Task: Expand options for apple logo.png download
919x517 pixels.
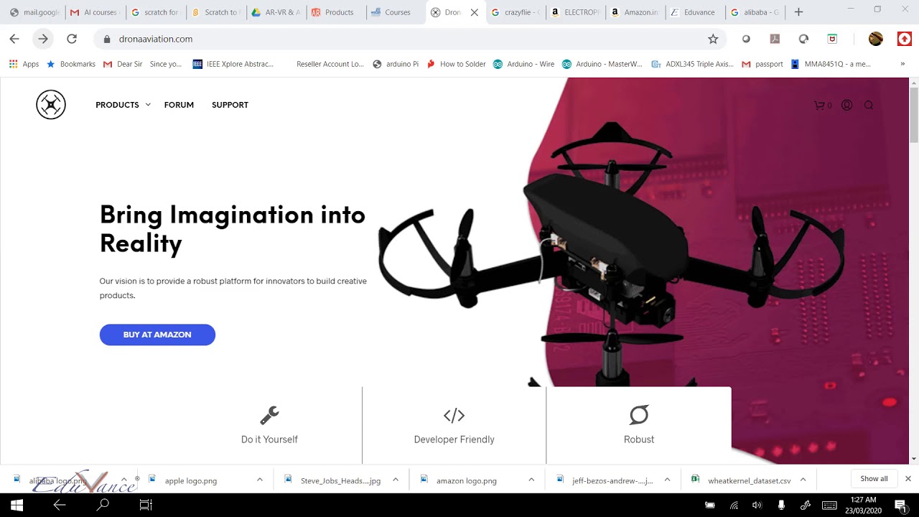Action: pos(260,480)
